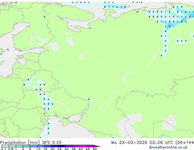Click the '30' legend scale value
The height and width of the screenshot is (150, 194).
click(x=66, y=149)
